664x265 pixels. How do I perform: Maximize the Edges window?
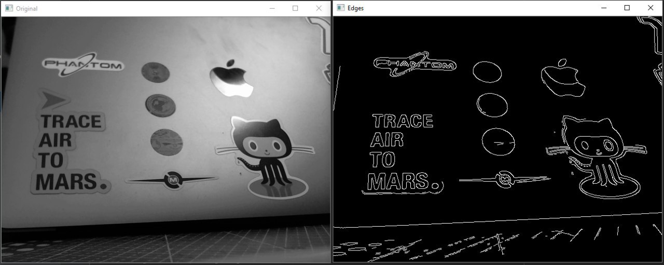click(627, 8)
